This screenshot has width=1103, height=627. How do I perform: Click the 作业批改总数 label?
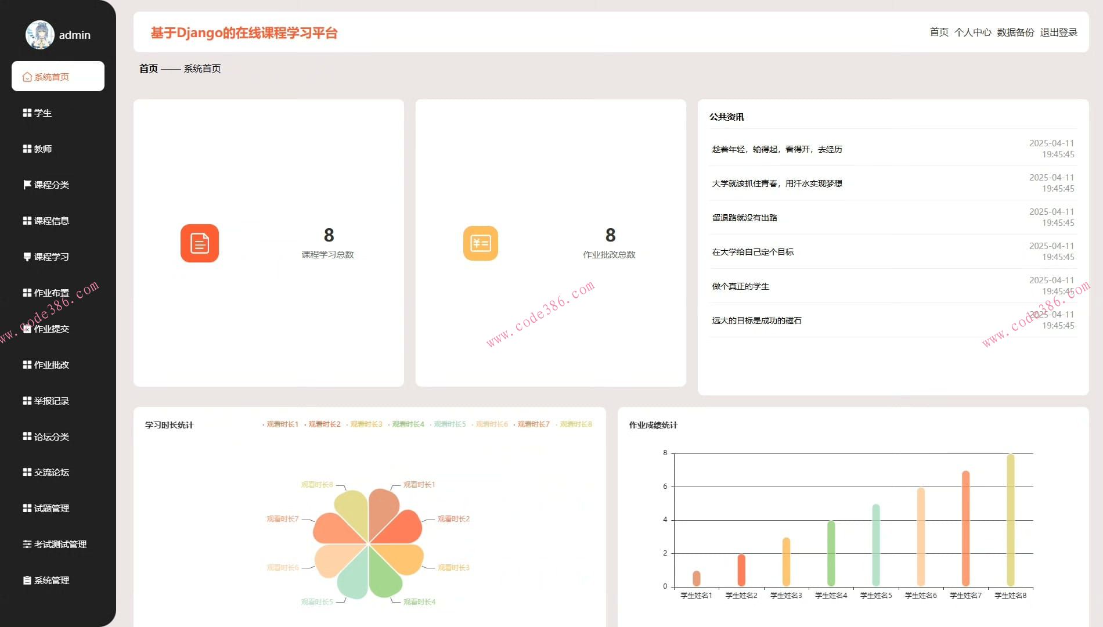610,254
